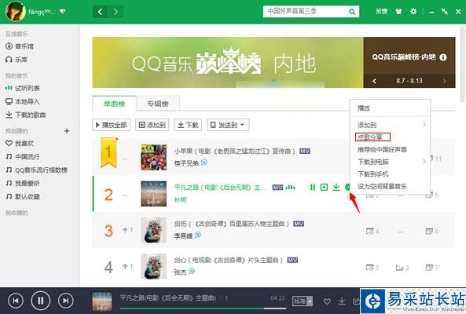Open MV badge for 平凡之路
Viewport: 466px width, 314px height.
click(x=277, y=188)
